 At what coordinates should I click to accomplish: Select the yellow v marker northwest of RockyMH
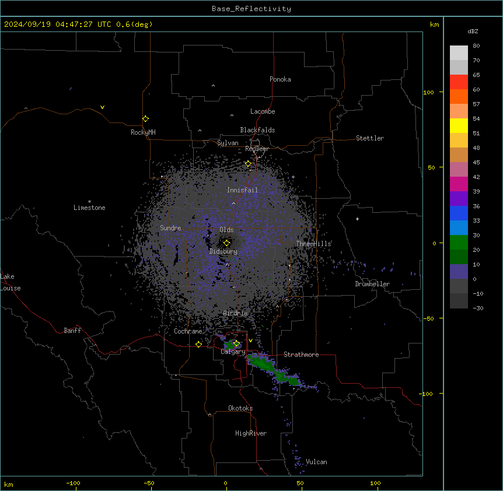(102, 107)
